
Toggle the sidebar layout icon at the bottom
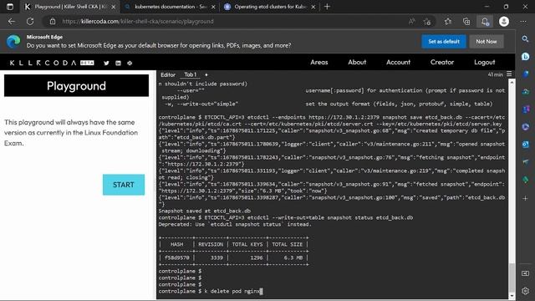point(526,273)
